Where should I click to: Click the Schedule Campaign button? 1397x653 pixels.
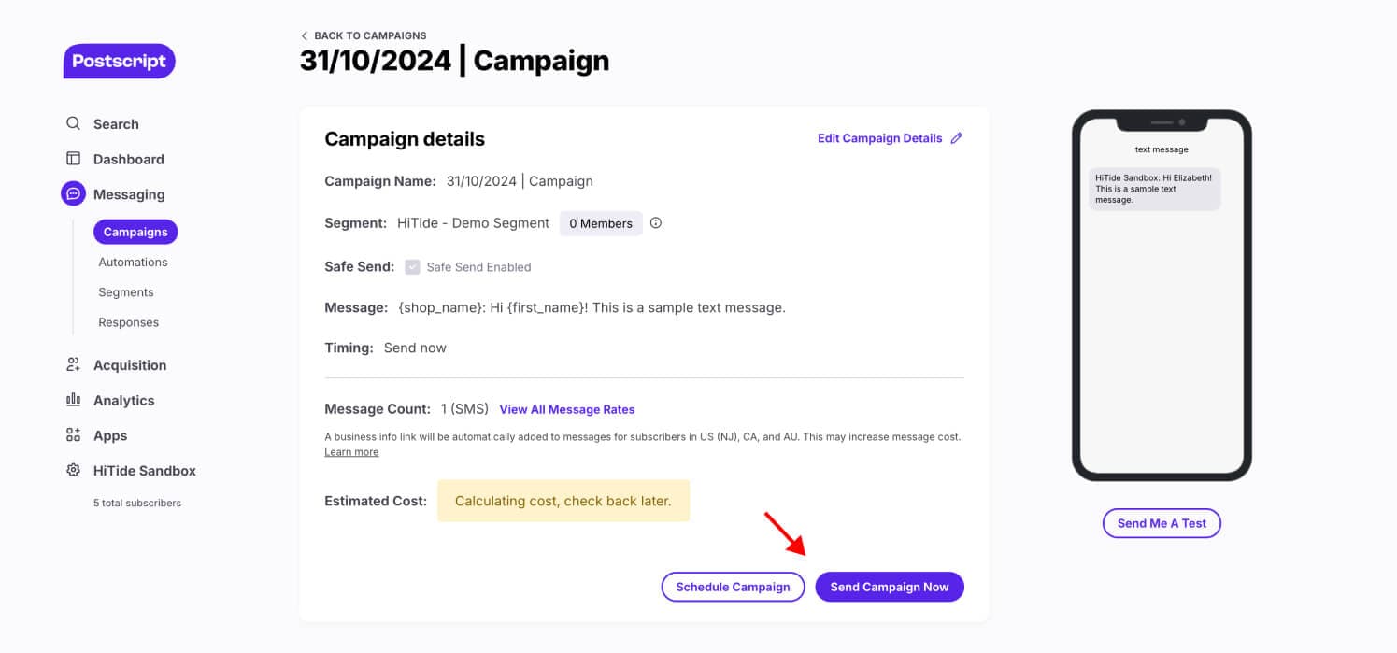click(733, 587)
